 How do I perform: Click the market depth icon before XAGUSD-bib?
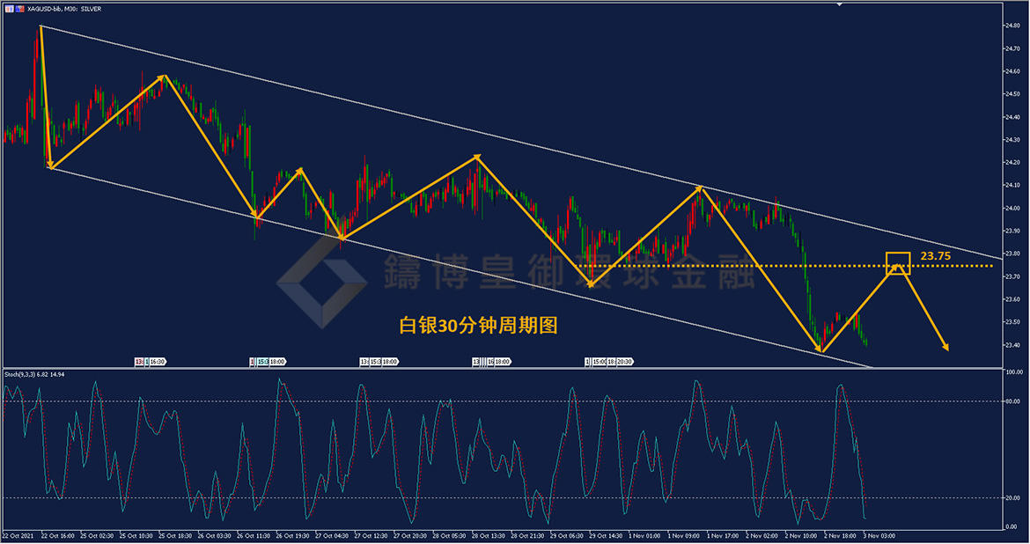[20, 9]
